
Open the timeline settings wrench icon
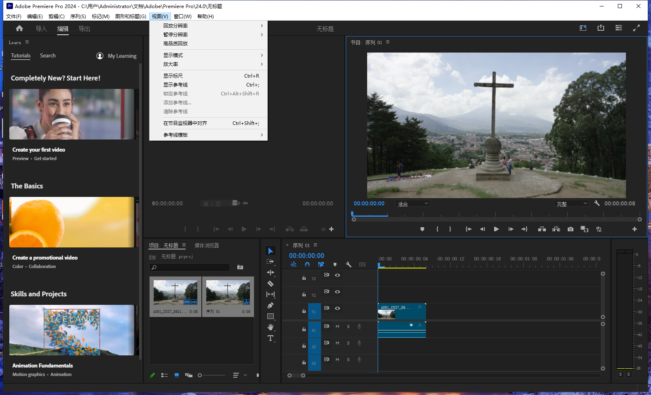click(x=349, y=264)
